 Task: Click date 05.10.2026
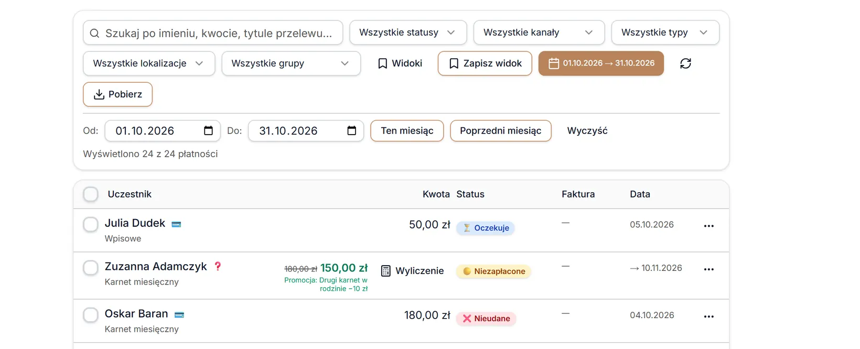[x=652, y=225]
